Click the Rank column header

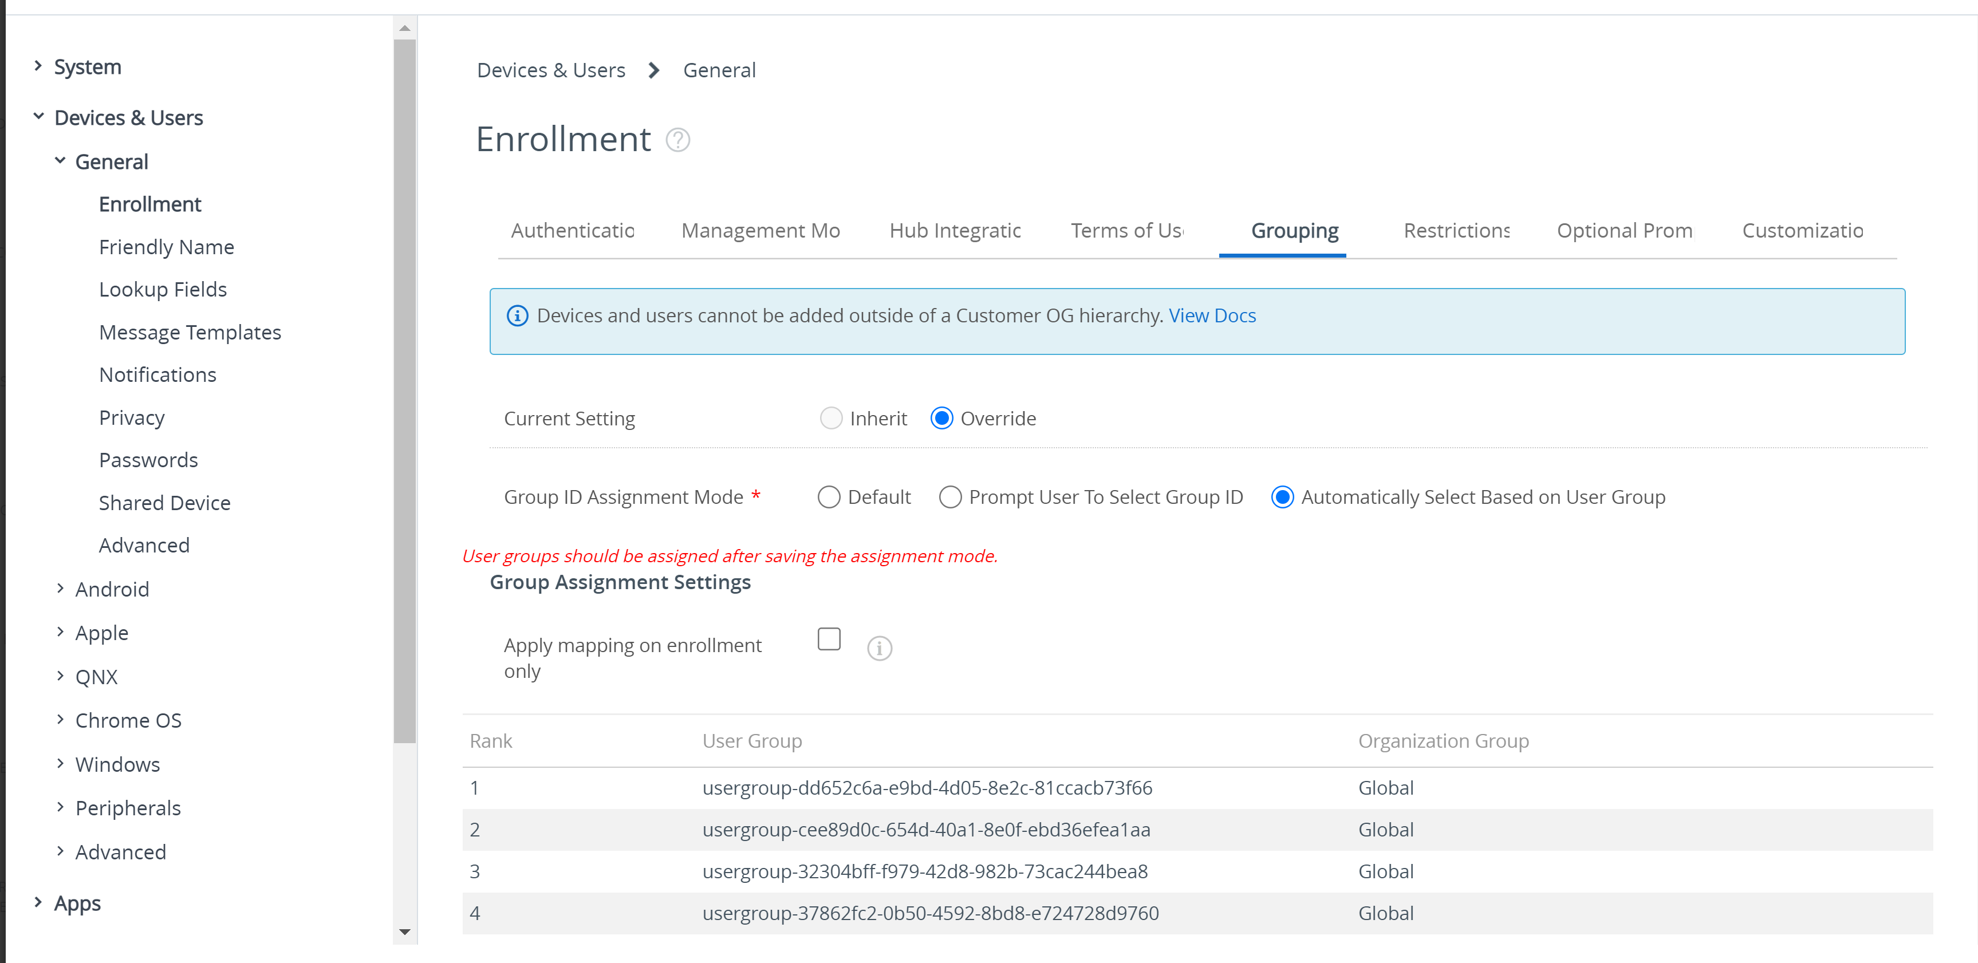(x=491, y=741)
